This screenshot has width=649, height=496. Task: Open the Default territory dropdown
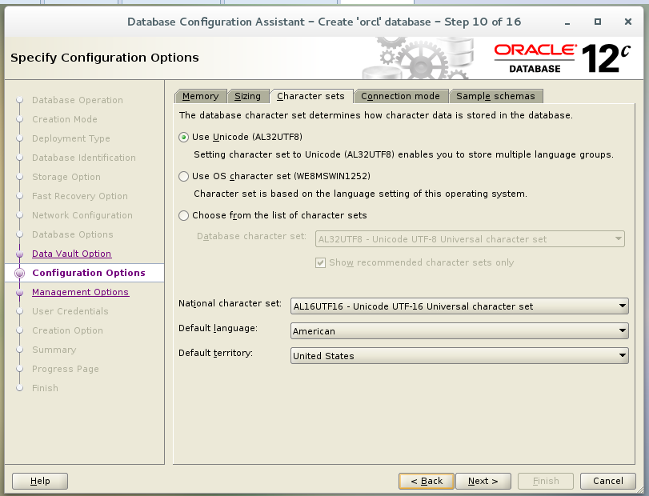tap(459, 356)
